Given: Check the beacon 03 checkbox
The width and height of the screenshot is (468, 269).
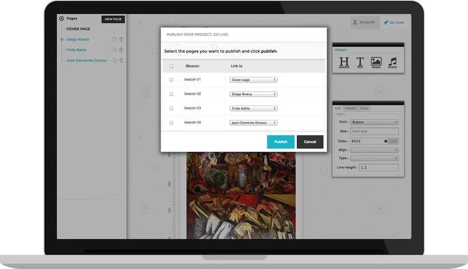Looking at the screenshot, I should (171, 108).
